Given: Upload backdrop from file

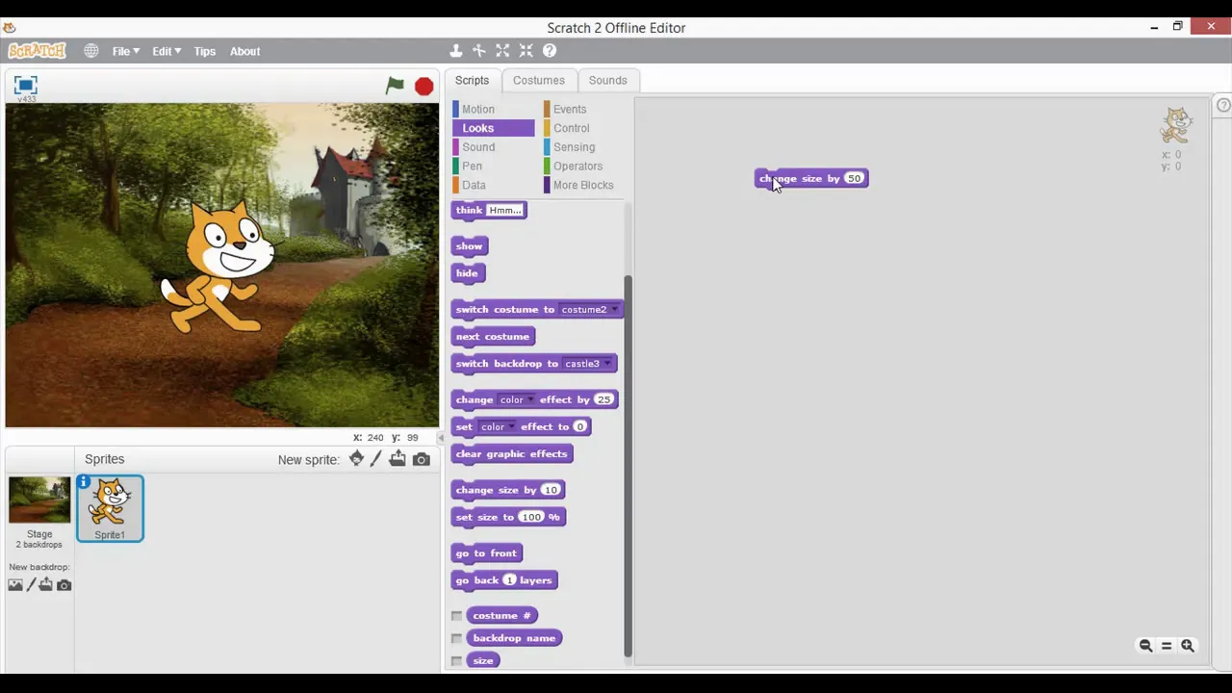Looking at the screenshot, I should (x=45, y=584).
